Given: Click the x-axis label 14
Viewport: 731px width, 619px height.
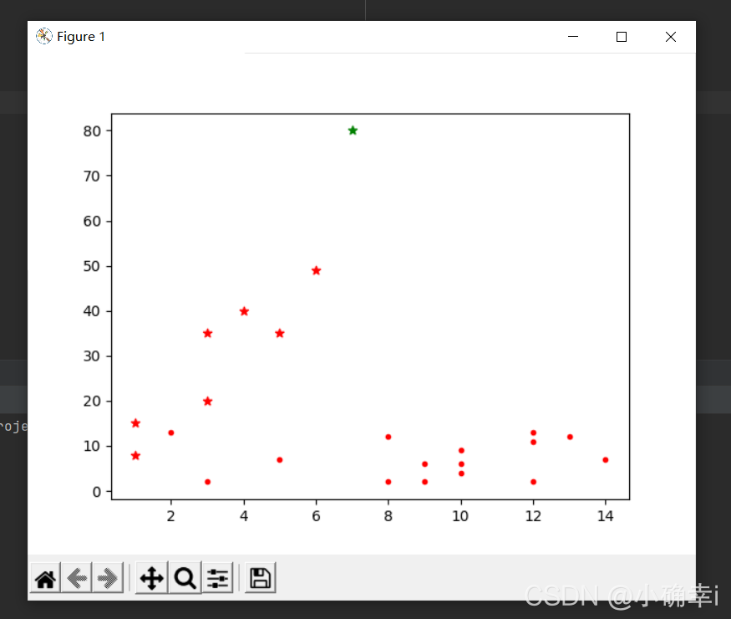Looking at the screenshot, I should click(x=605, y=516).
